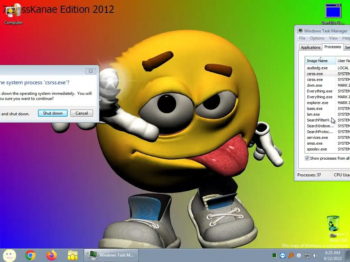Open the volume speaker tray icon
The image size is (350, 262).
(315, 256)
